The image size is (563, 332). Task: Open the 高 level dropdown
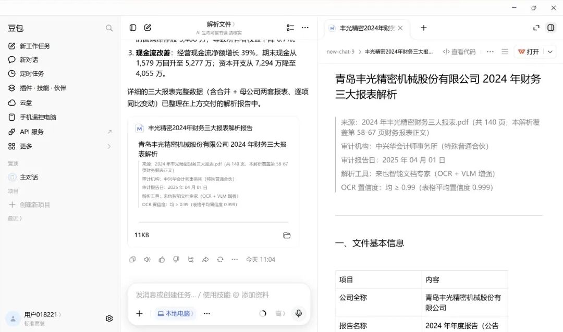[x=280, y=313]
